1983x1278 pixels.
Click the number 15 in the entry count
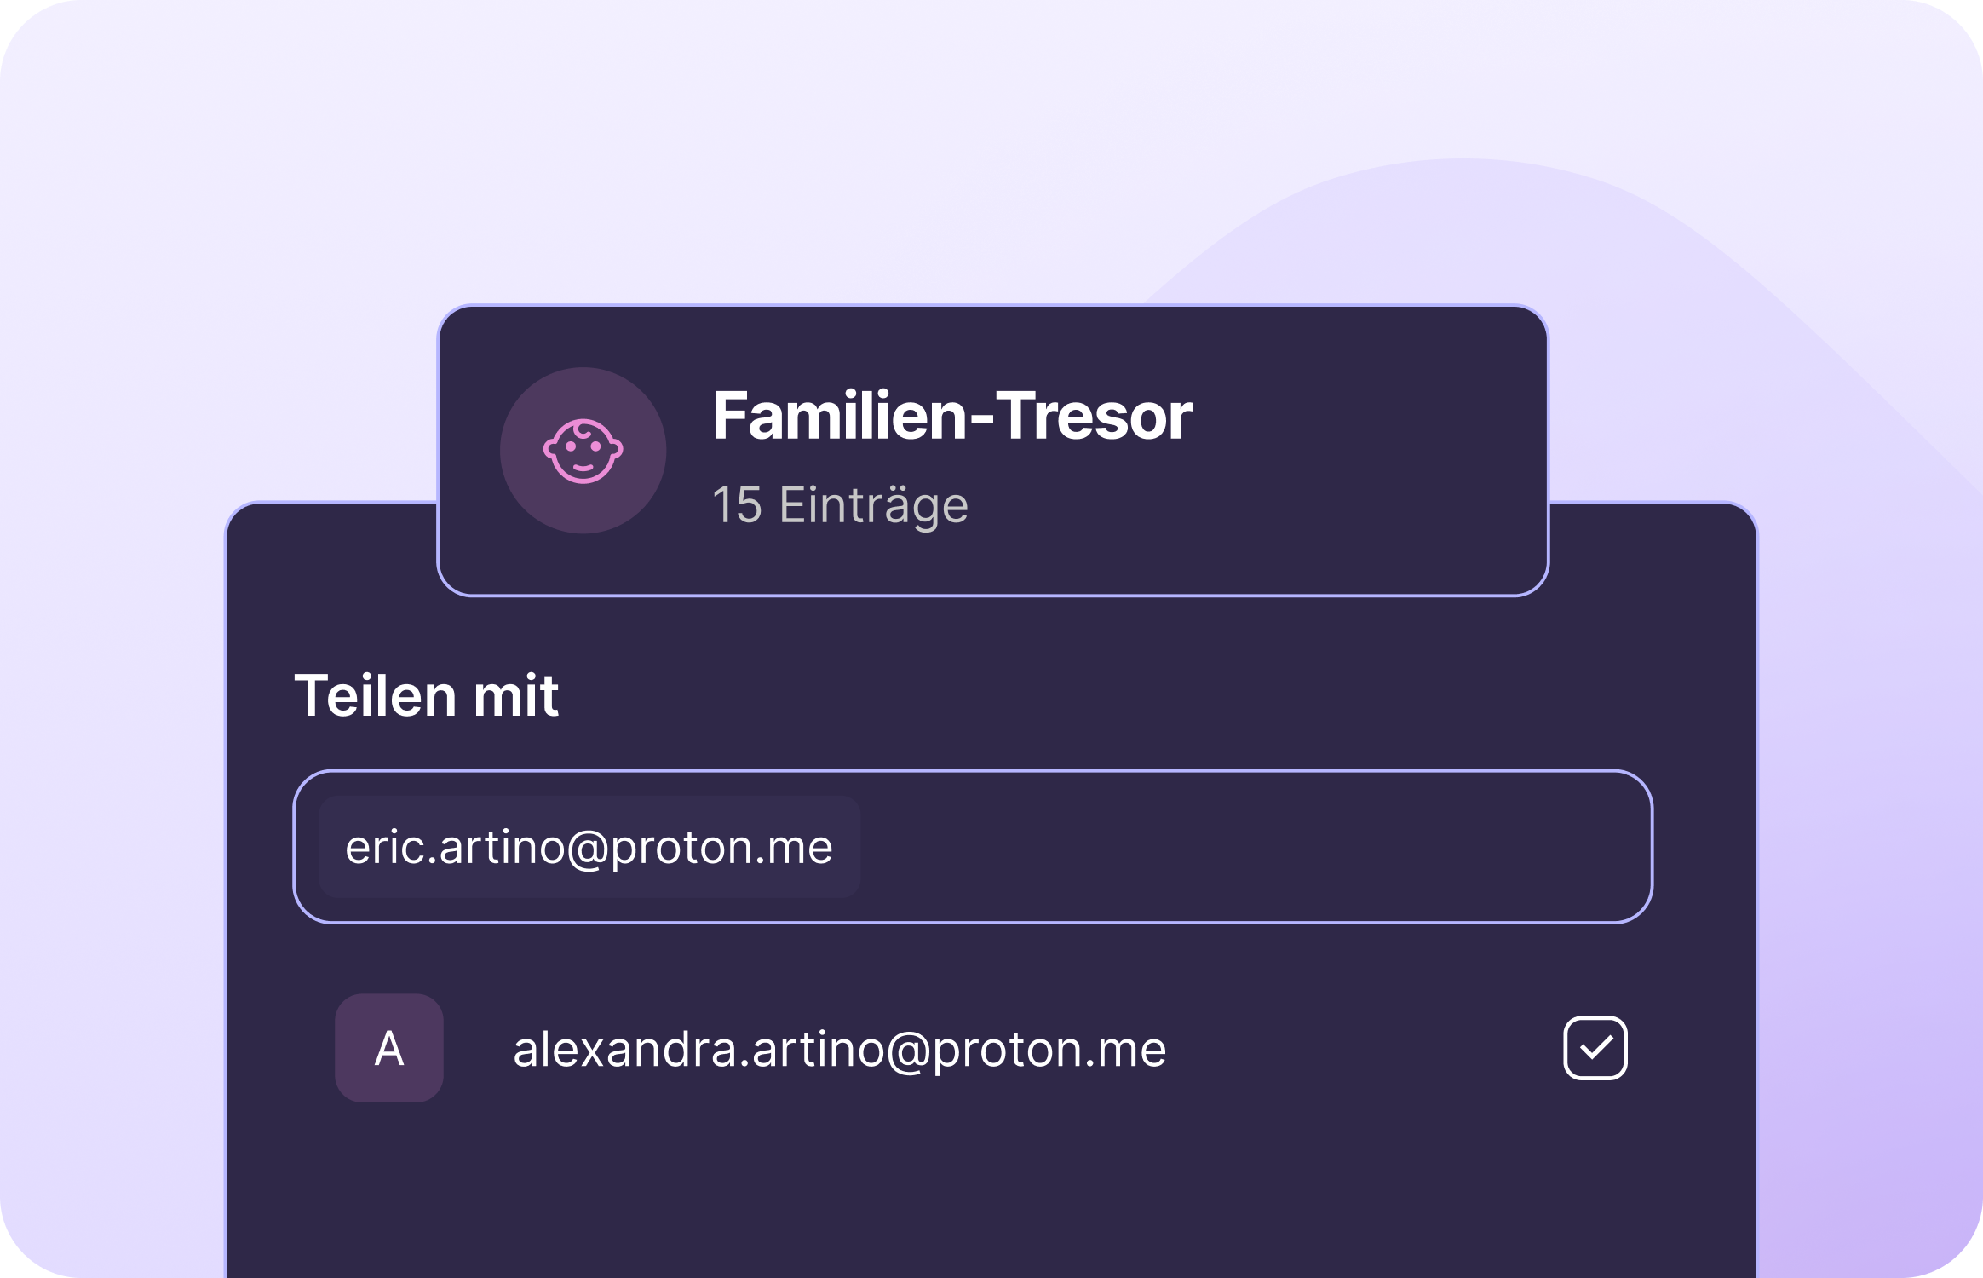pos(737,504)
